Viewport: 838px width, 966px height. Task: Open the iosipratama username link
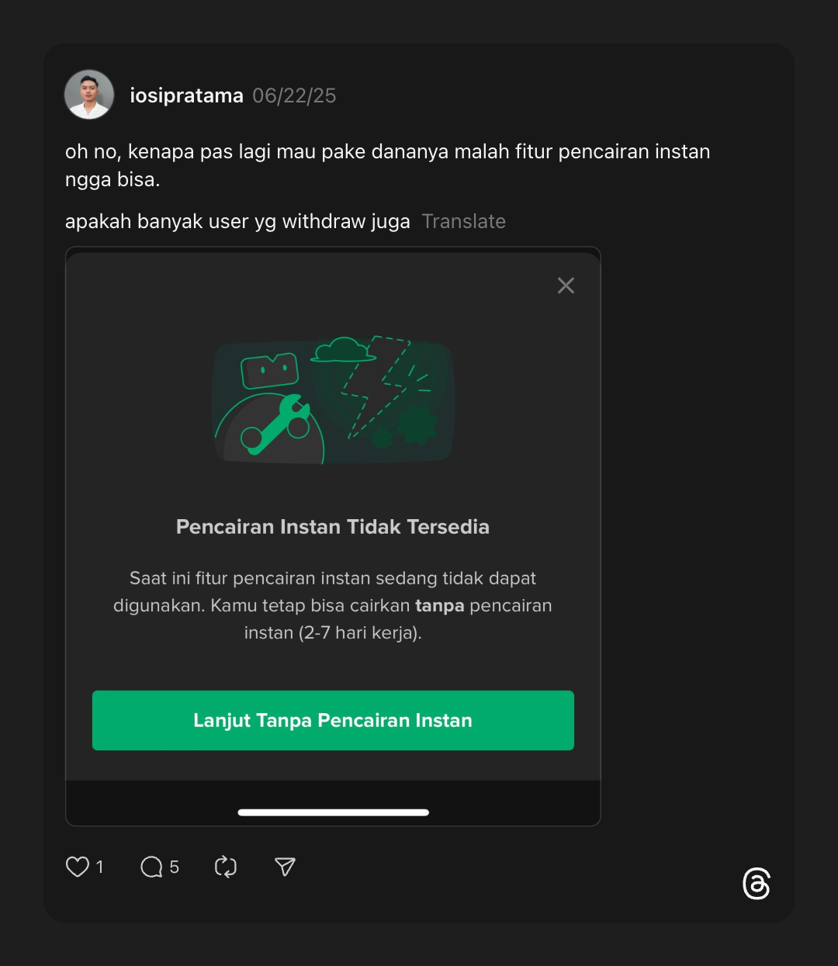pos(186,95)
